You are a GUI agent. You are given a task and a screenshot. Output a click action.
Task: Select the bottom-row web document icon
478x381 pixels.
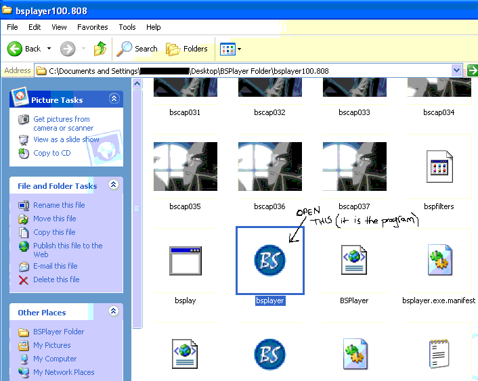pyautogui.click(x=185, y=354)
